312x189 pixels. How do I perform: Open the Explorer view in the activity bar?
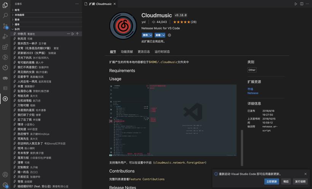tap(5, 5)
